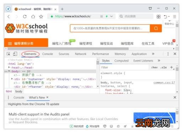Activate the inspect element picker icon
Viewport: 183px width, 133px height.
[x=9, y=54]
